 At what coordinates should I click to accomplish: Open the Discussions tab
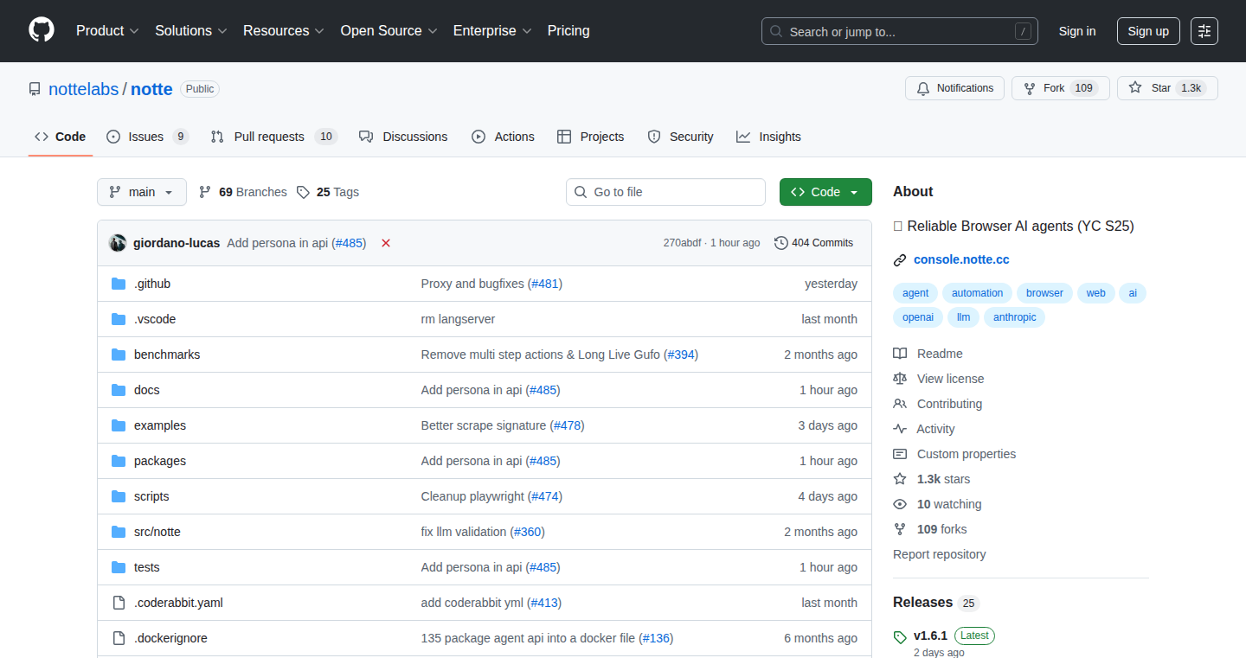tap(403, 137)
